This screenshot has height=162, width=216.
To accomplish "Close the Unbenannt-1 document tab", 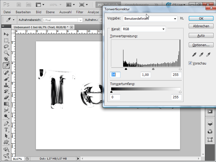I will [x=72, y=27].
